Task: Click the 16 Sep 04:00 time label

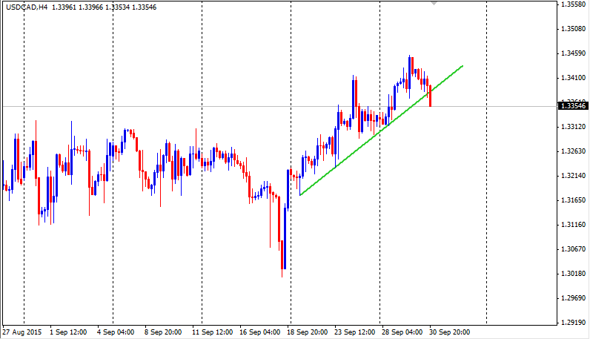Action: [x=259, y=332]
